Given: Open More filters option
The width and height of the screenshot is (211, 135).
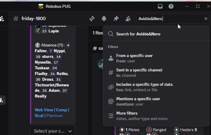Looking at the screenshot, I should [156, 116].
